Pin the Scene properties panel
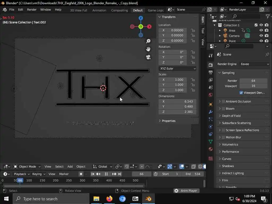This screenshot has width=272, height=204. pos(267,54)
